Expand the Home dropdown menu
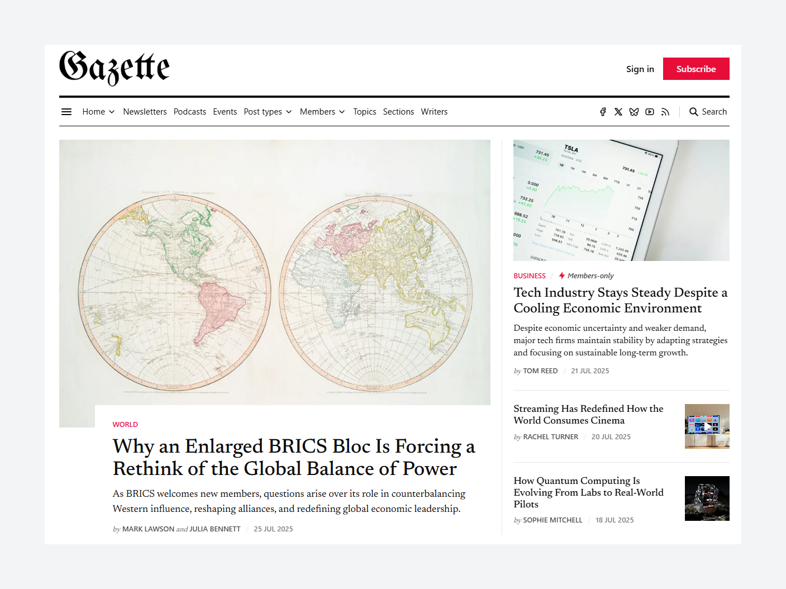Screen dimensions: 786x589 tap(98, 112)
